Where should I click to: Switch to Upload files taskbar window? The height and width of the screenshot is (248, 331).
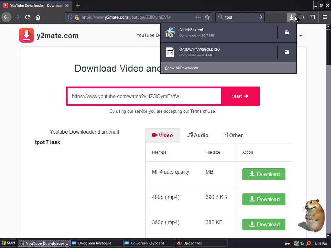point(202,243)
